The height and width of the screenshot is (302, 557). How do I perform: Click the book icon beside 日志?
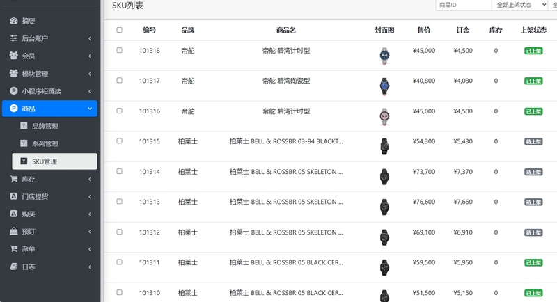point(13,267)
